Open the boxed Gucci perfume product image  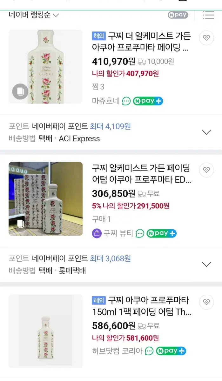point(45,199)
